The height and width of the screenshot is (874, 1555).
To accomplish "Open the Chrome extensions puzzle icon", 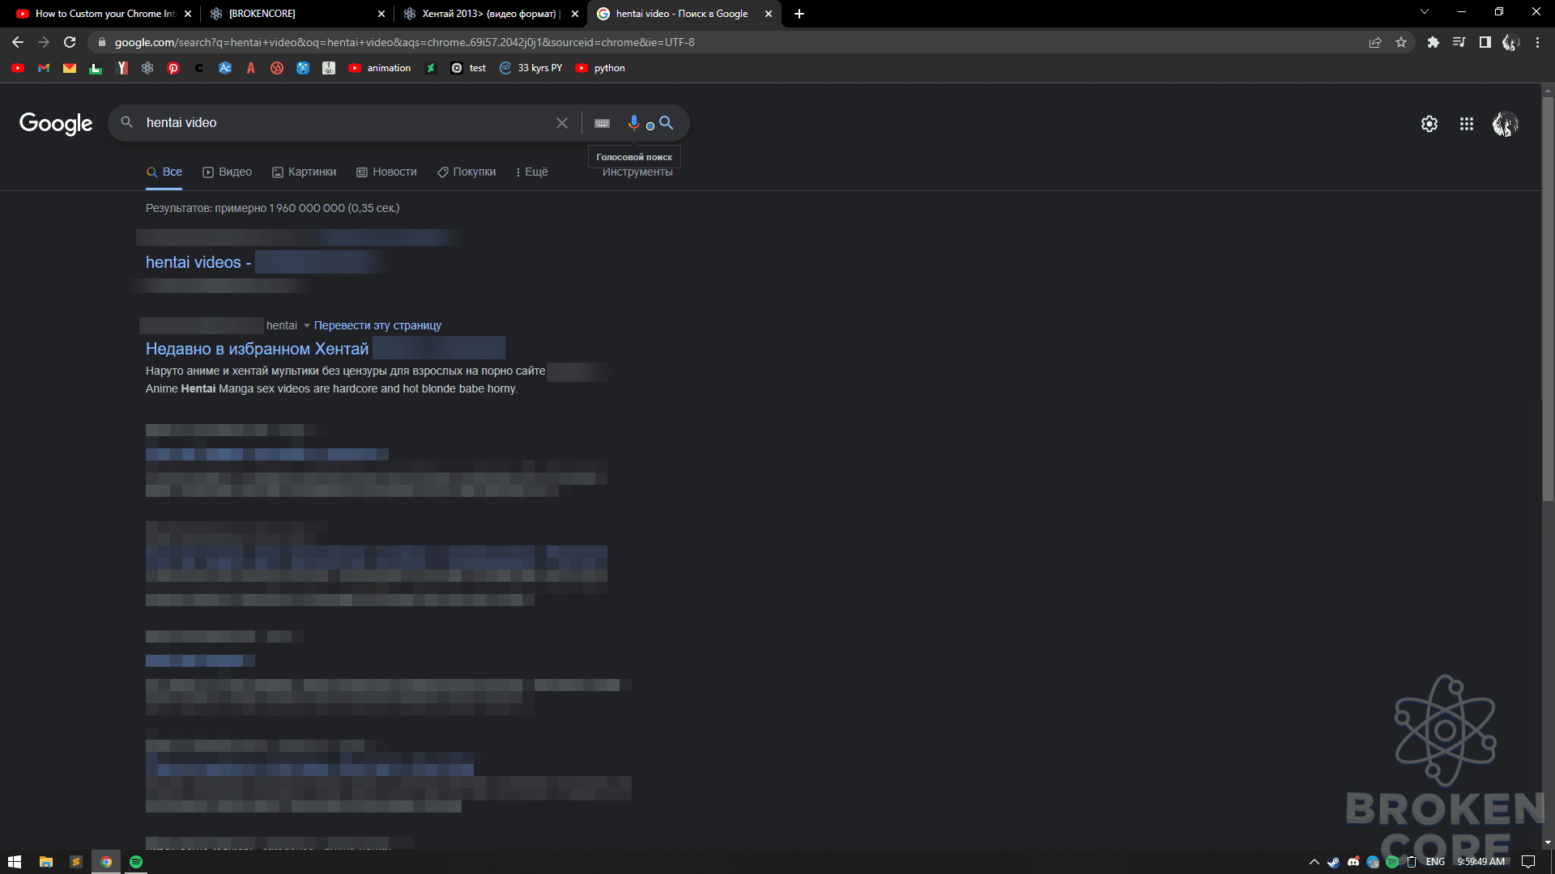I will 1434,42.
